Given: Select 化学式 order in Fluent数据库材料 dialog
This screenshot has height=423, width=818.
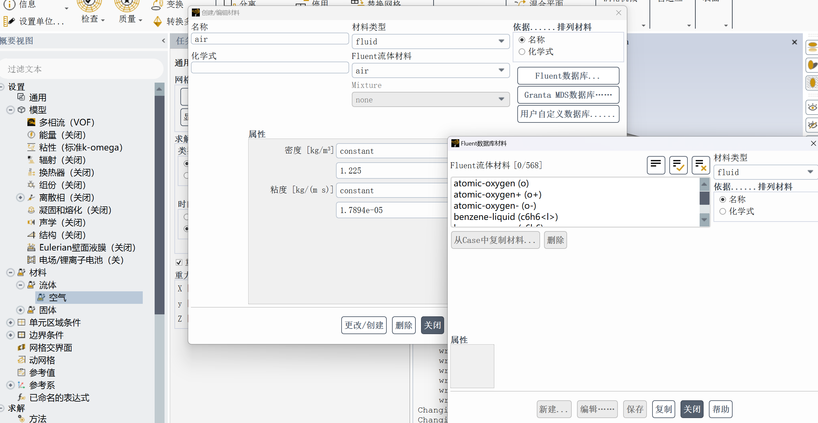Looking at the screenshot, I should 723,211.
